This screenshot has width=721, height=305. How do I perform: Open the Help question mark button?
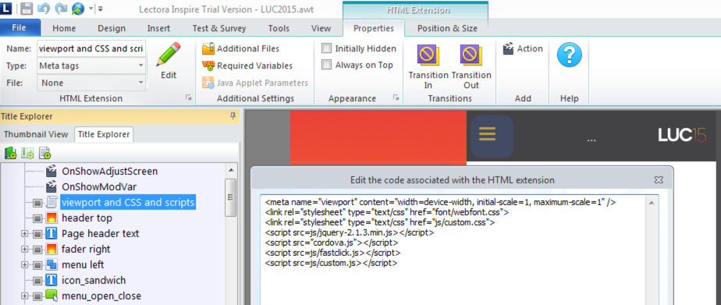point(570,55)
